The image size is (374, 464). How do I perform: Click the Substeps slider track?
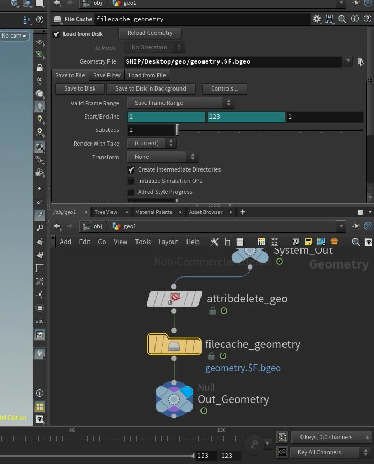point(270,130)
